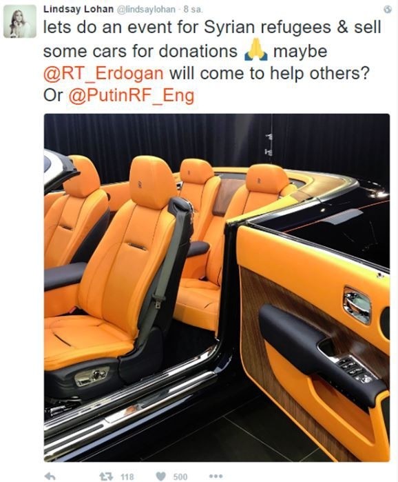
Task: Enlarge the attached orange car interior photo
Action: click(x=217, y=288)
